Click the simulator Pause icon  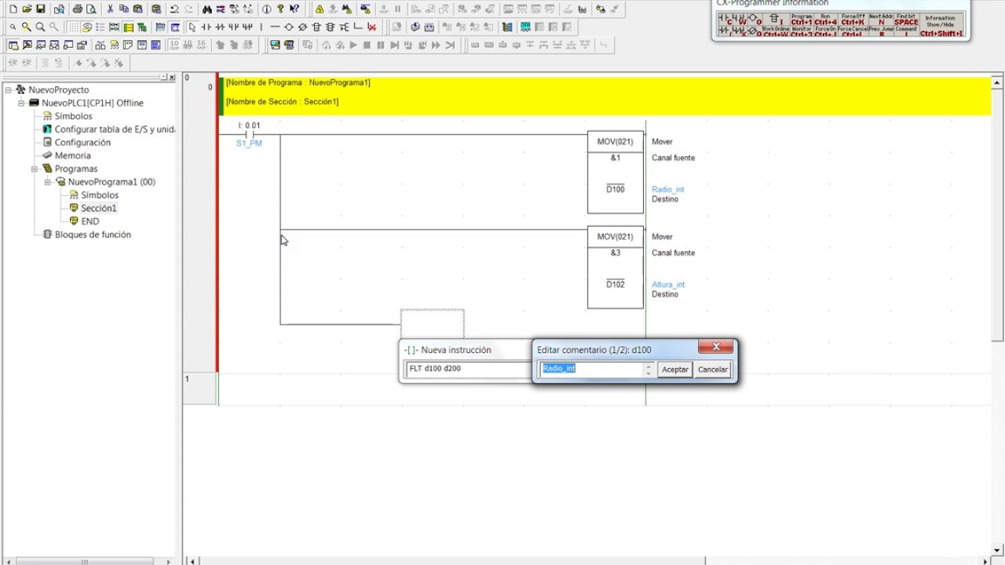[380, 45]
